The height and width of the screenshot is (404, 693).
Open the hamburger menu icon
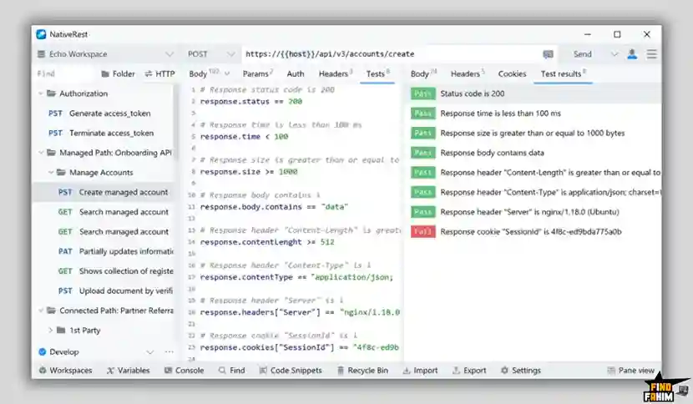pyautogui.click(x=651, y=54)
